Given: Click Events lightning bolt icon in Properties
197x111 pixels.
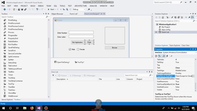Looking at the screenshot, I should pos(167,56).
